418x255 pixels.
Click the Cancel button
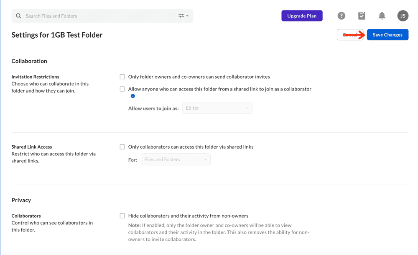point(350,35)
